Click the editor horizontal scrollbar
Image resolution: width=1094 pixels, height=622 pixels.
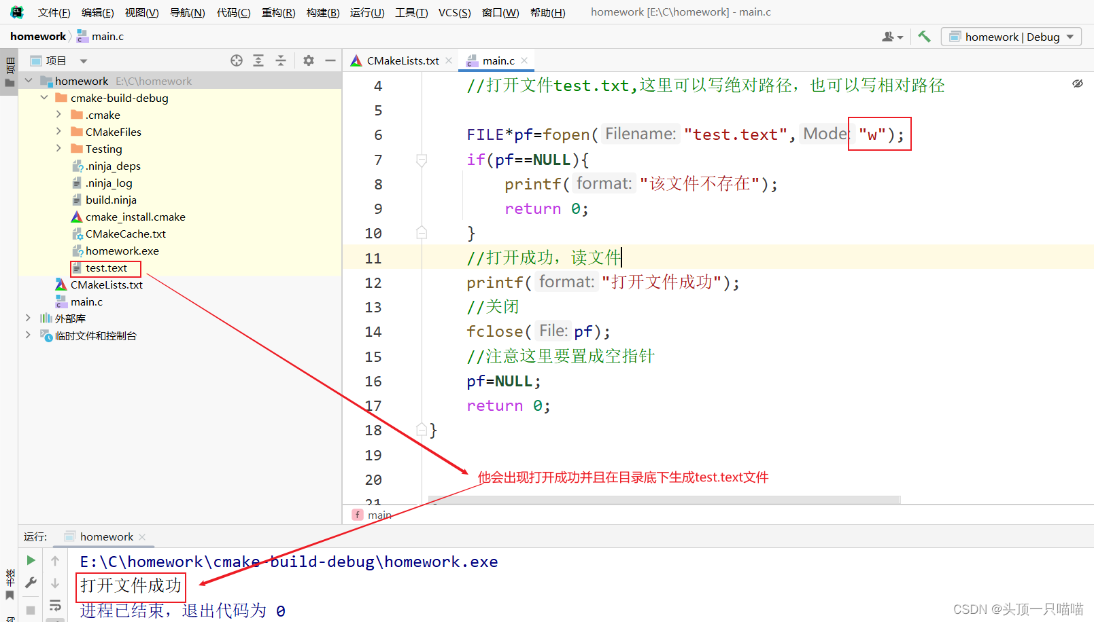click(x=664, y=500)
